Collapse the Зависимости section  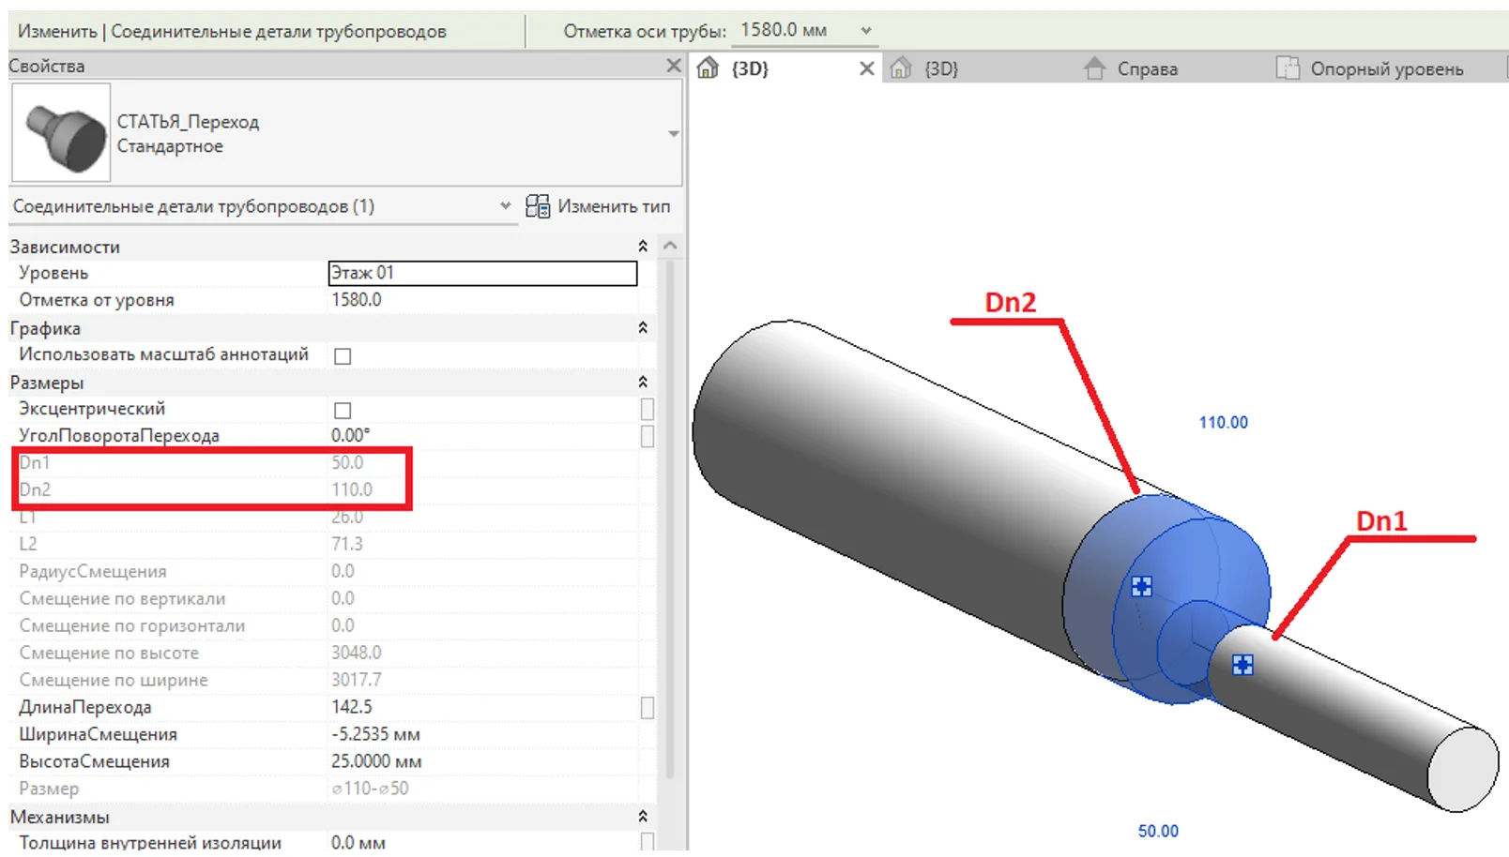pyautogui.click(x=643, y=247)
